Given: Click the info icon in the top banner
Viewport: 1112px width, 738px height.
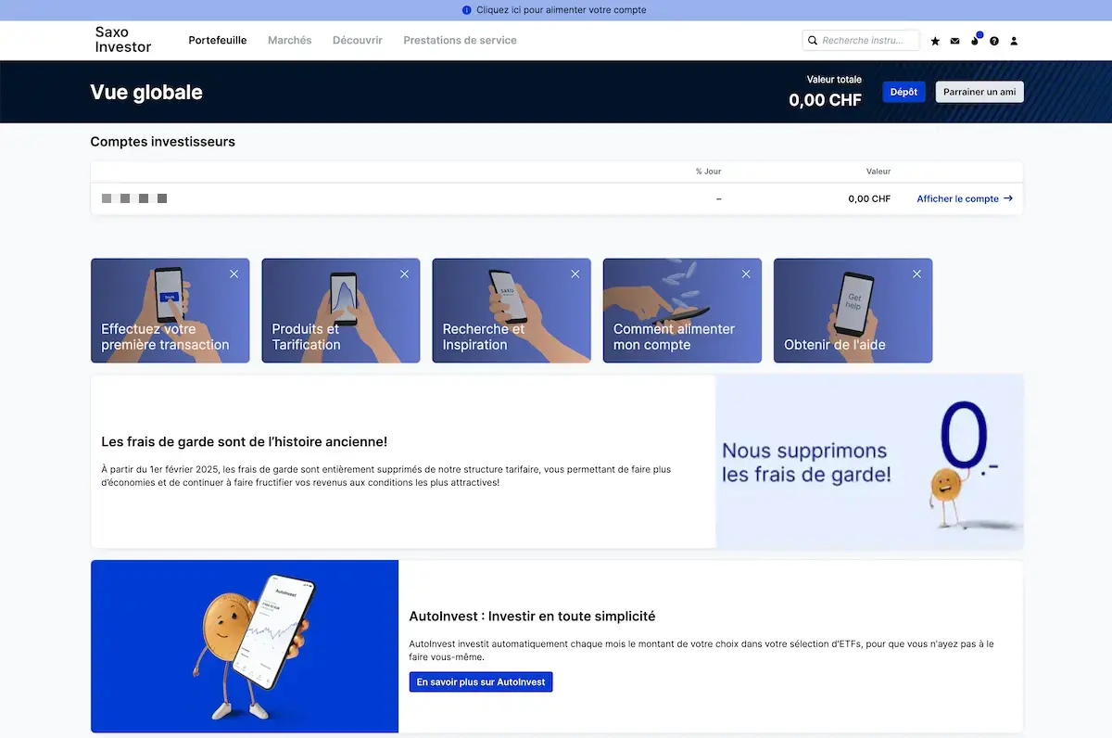Looking at the screenshot, I should click(x=467, y=10).
